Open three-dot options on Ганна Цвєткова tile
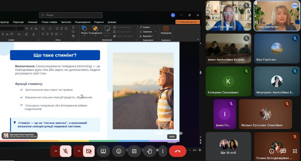This screenshot has height=161, width=301. tap(295, 6)
